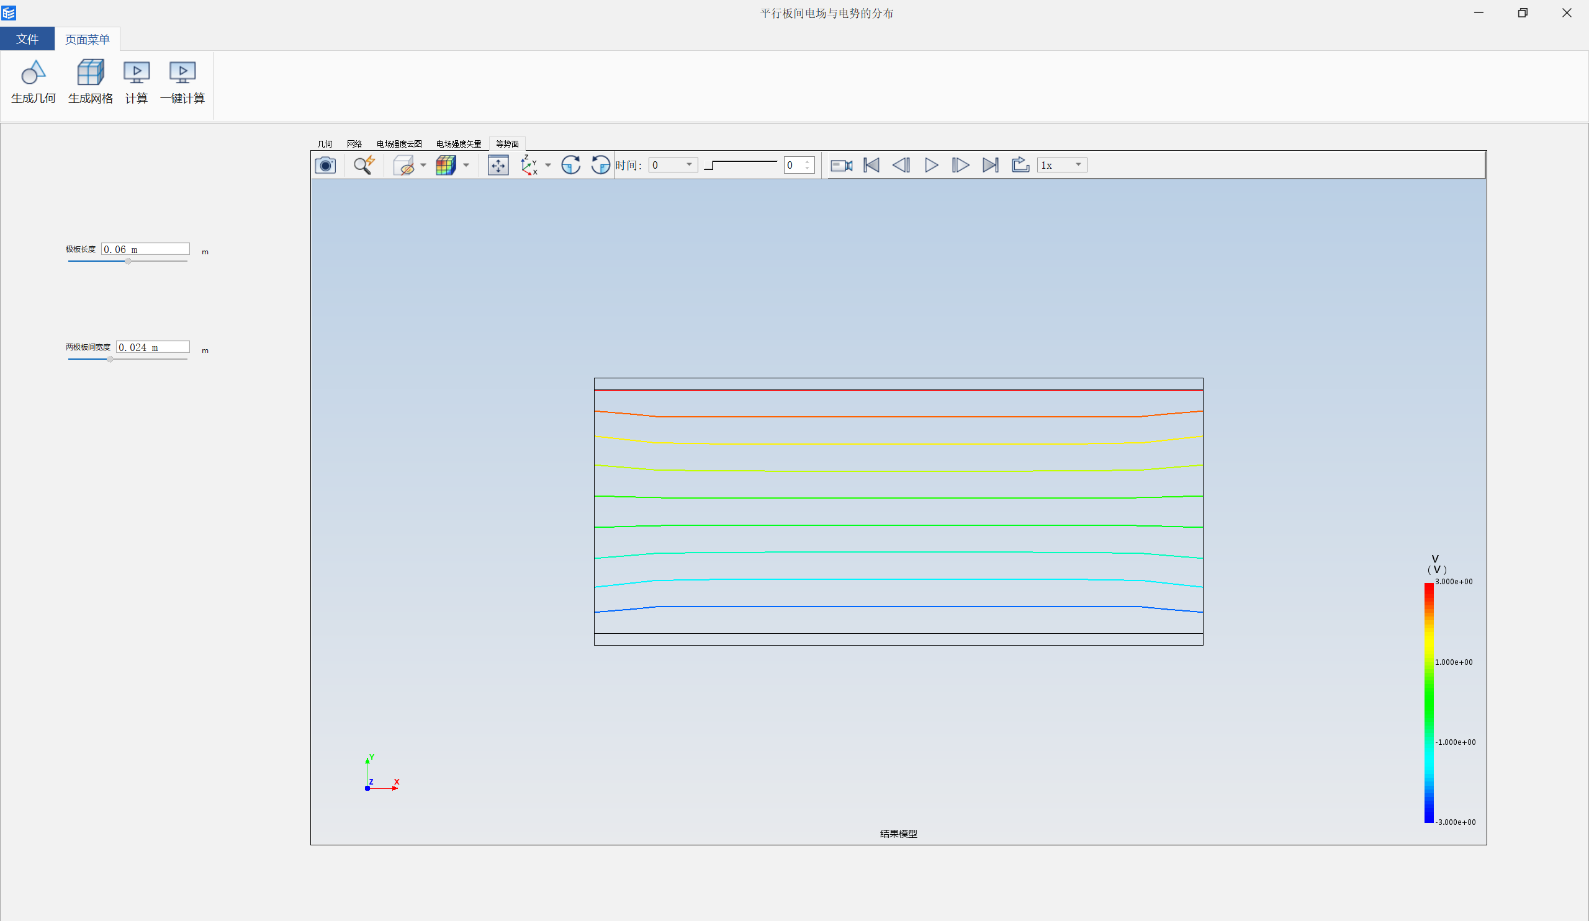This screenshot has width=1589, height=921.
Task: Switch to the 电场强度云图 tab
Action: (x=399, y=144)
